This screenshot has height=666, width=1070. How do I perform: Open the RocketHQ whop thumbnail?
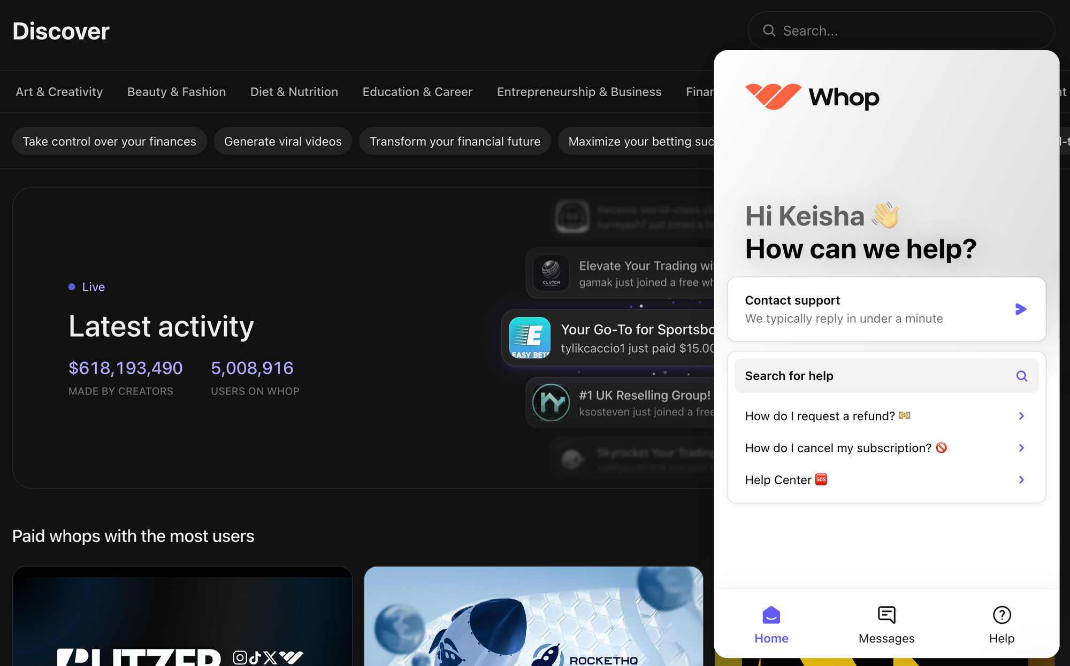click(533, 616)
